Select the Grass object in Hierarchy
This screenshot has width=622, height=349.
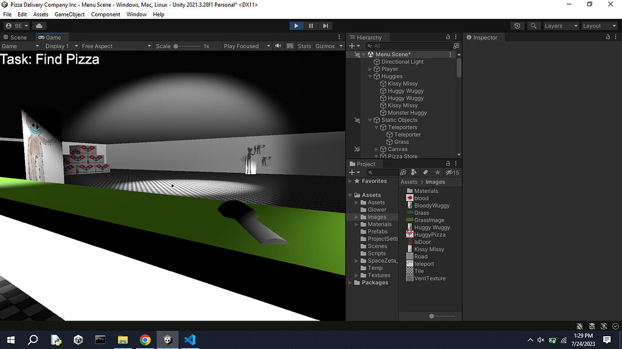402,142
